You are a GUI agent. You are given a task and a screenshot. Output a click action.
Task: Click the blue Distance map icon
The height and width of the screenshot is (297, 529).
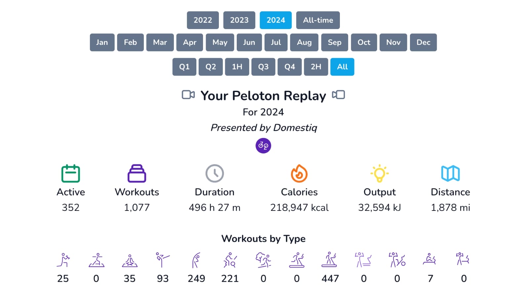pyautogui.click(x=450, y=173)
